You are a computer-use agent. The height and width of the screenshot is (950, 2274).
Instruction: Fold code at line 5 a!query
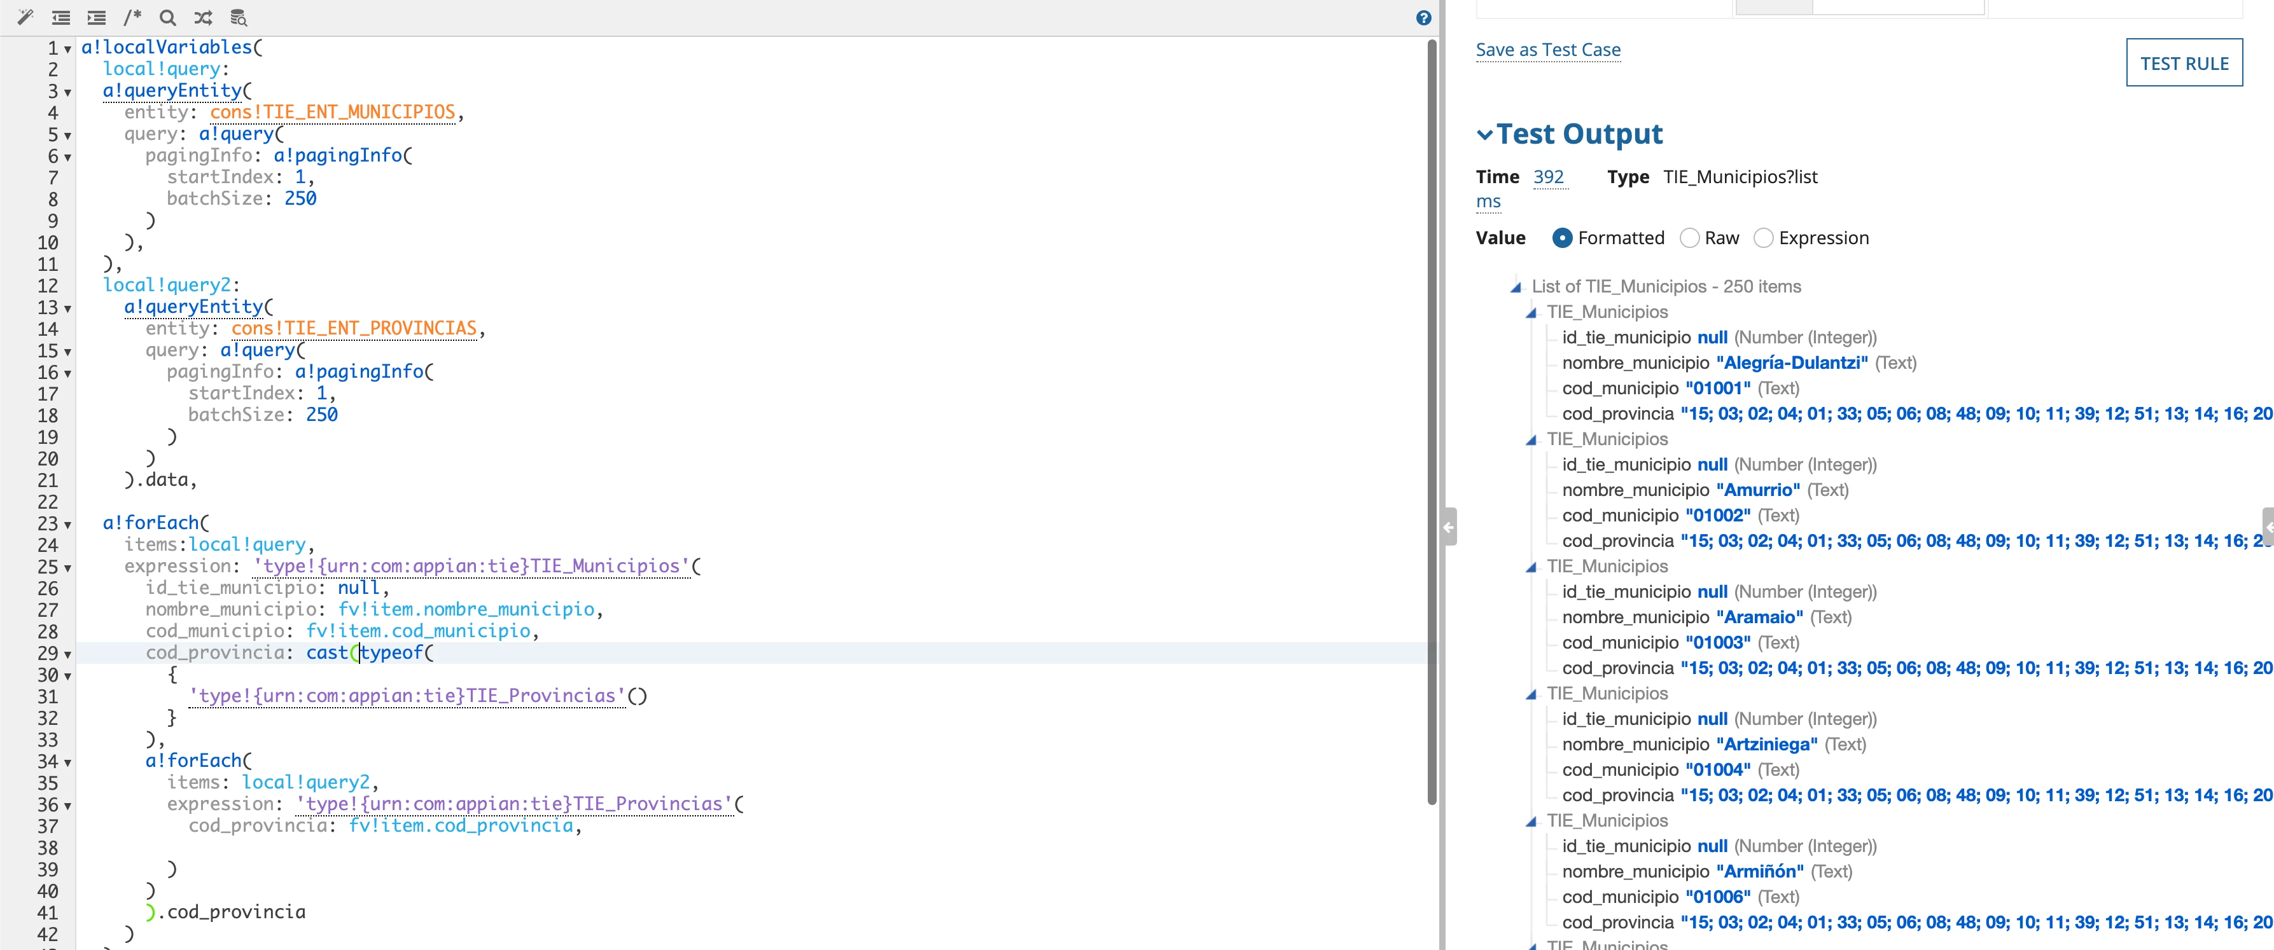click(68, 136)
